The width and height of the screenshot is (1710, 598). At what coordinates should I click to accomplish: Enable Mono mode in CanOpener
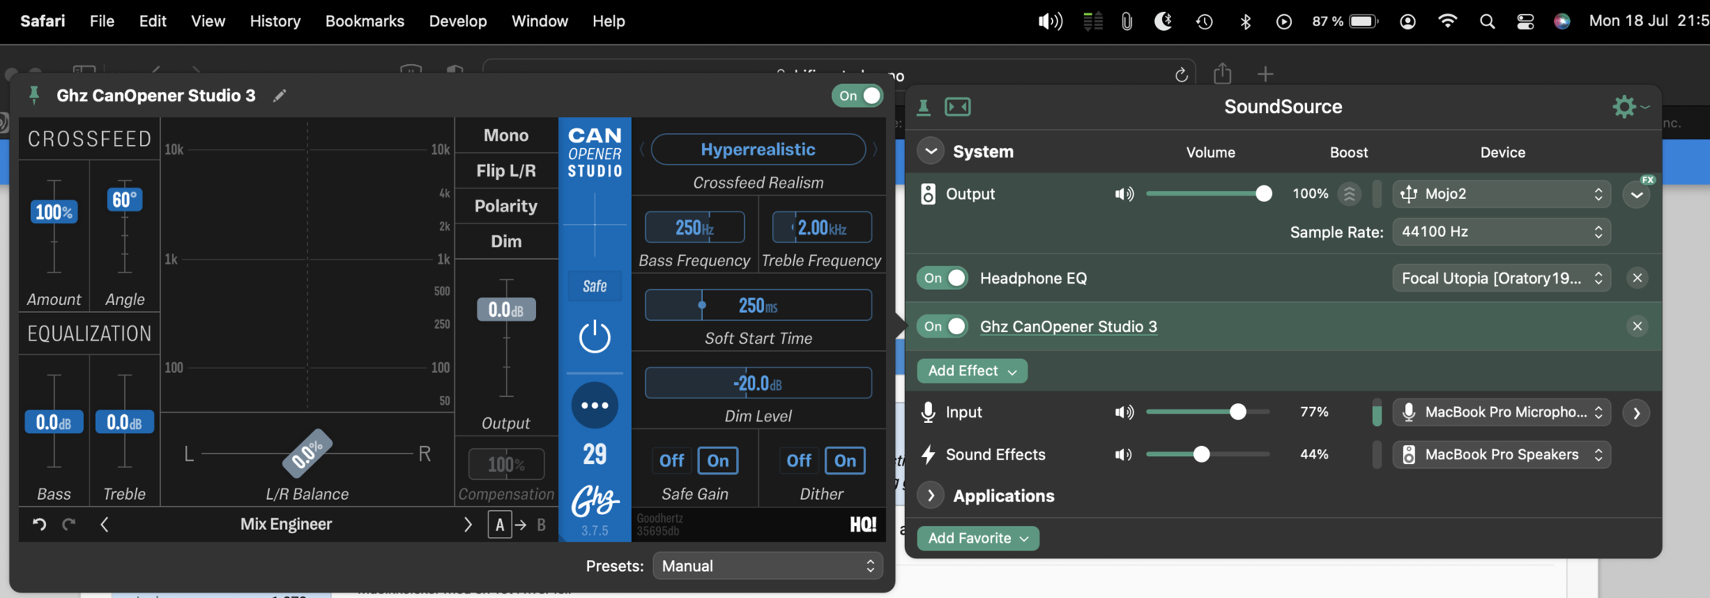coord(506,135)
